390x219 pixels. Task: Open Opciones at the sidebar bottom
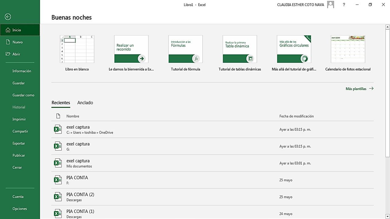coord(19,209)
